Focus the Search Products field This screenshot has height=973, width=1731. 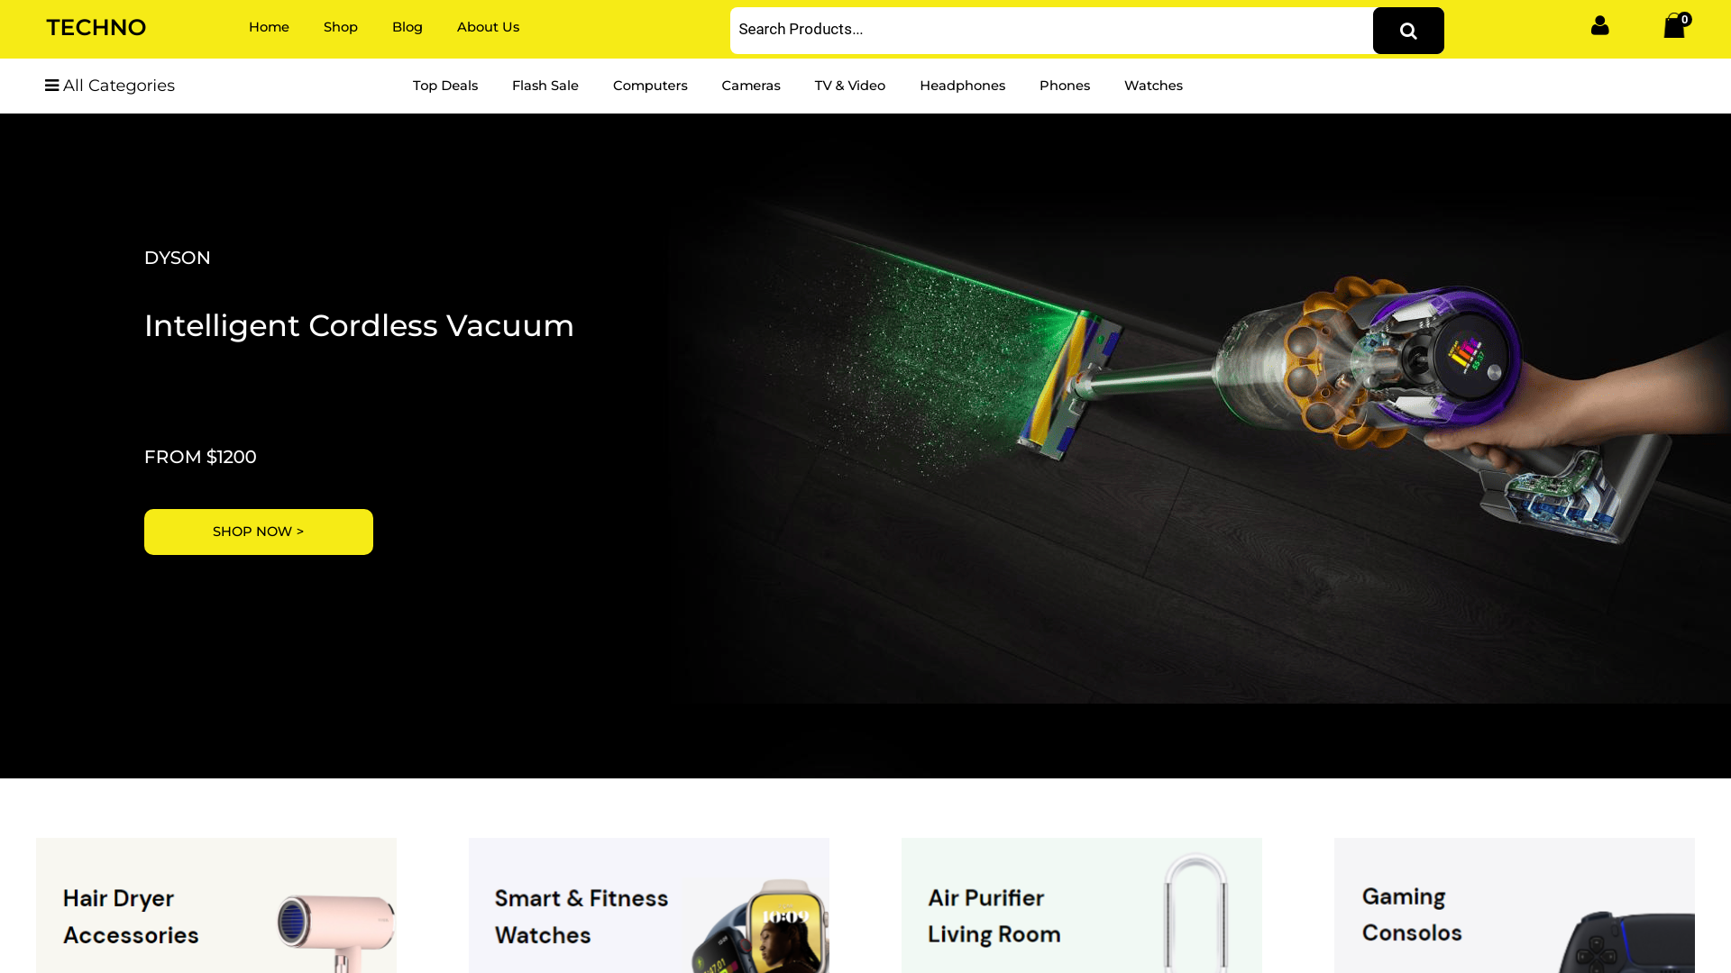pyautogui.click(x=1051, y=31)
